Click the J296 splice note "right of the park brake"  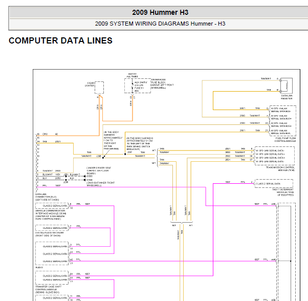113,140
